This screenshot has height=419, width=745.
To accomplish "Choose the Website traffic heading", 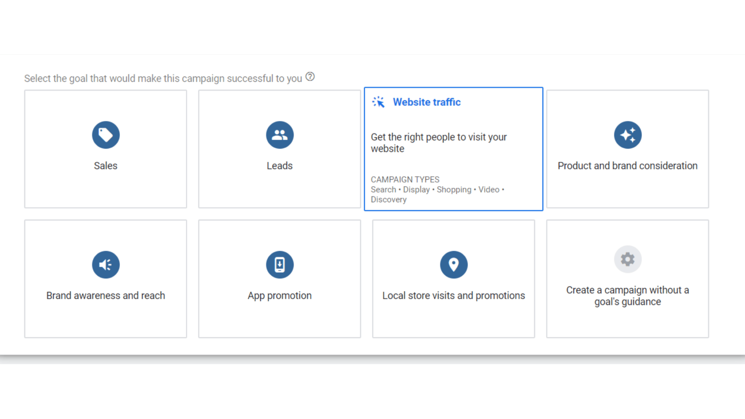I will click(427, 102).
